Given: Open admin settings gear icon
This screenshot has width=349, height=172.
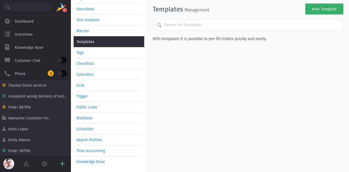Looking at the screenshot, I should tap(44, 164).
